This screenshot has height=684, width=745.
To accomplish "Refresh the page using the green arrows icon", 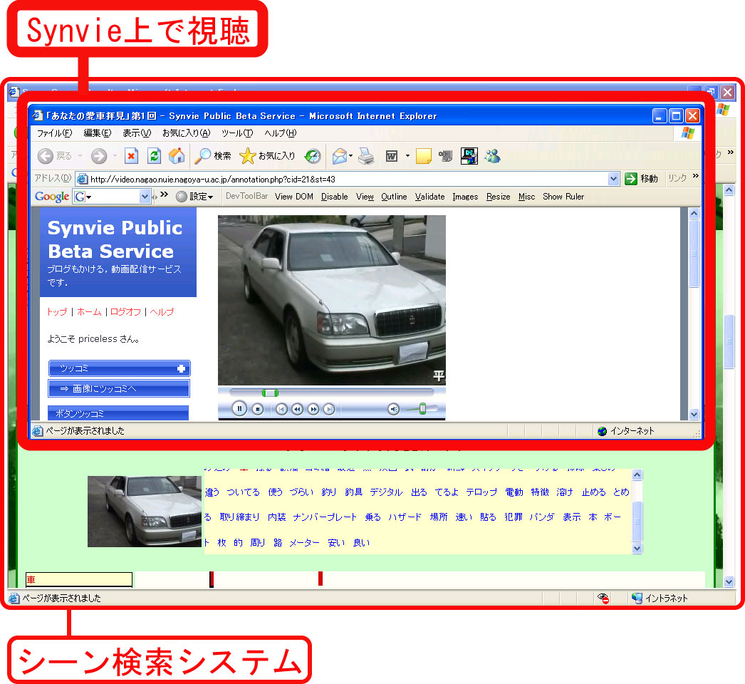I will (x=154, y=156).
